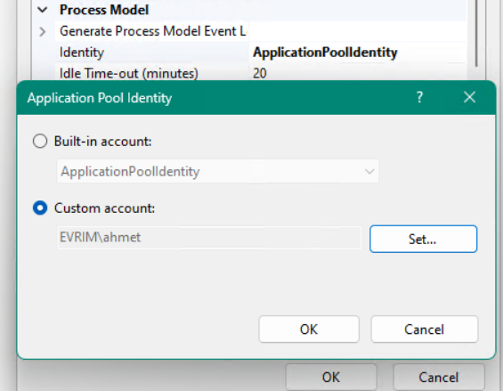Click the help question mark icon
Screen dimensions: 503x391
point(419,97)
